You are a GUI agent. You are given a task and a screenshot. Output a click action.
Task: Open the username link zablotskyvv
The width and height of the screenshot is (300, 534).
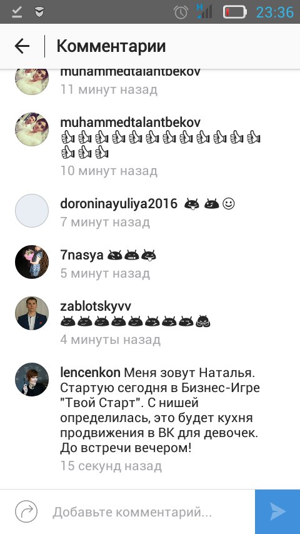pyautogui.click(x=96, y=306)
